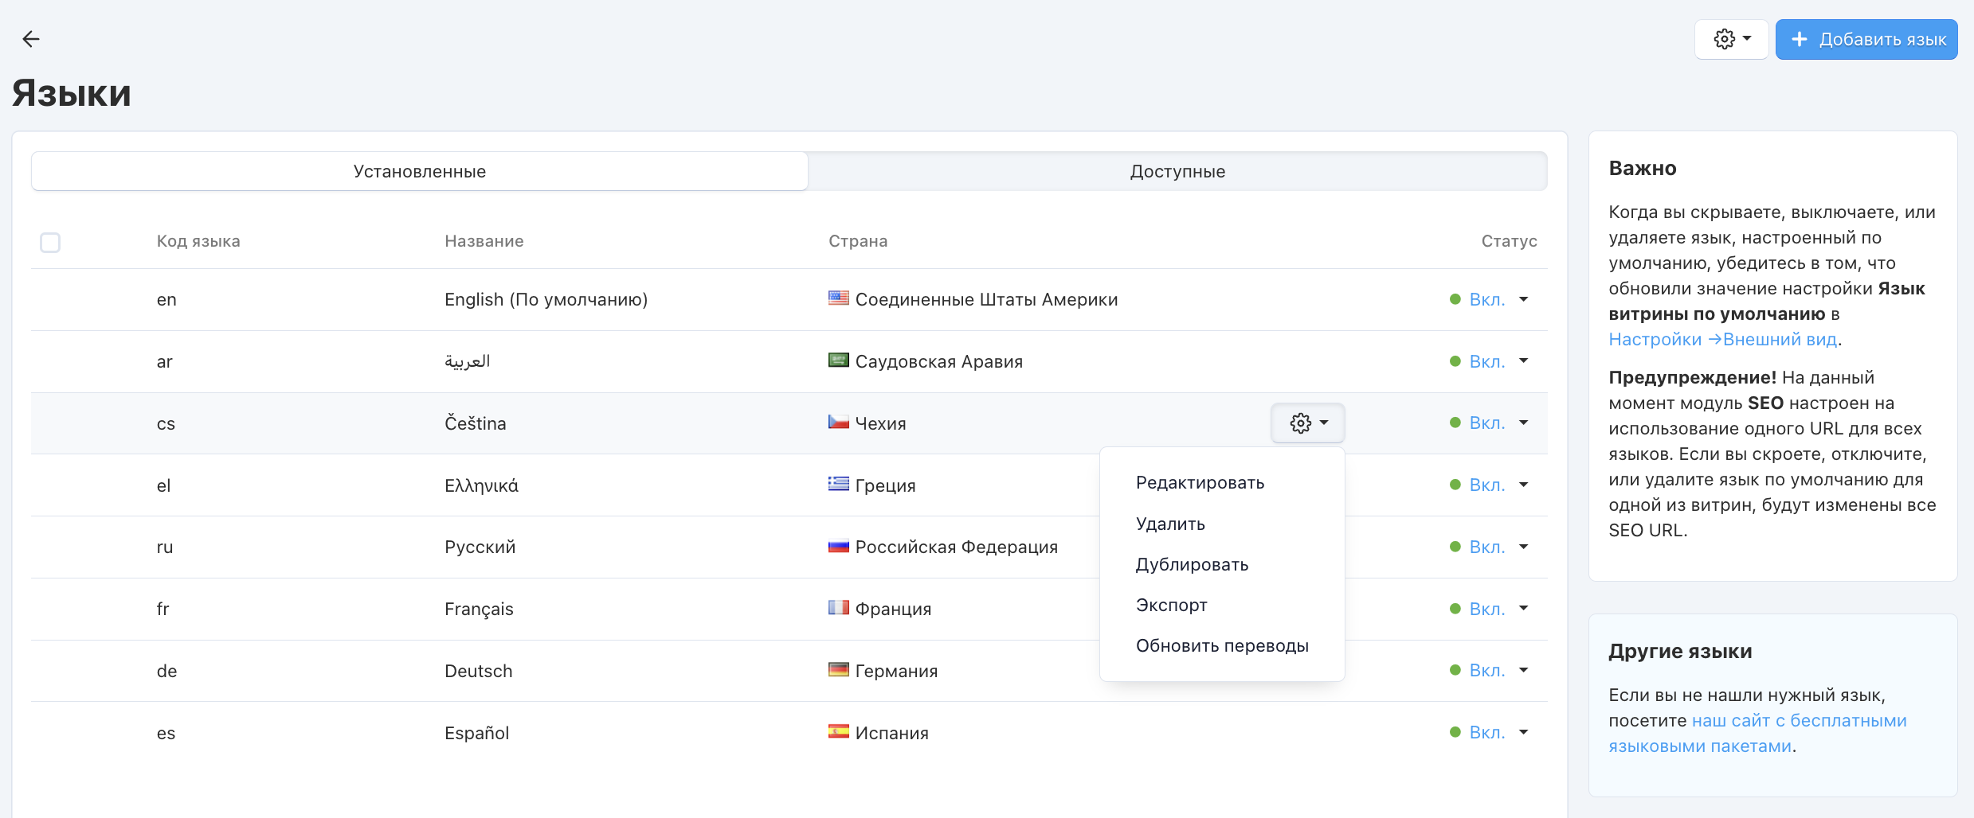Click the back arrow icon
The height and width of the screenshot is (818, 1974).
coord(31,39)
